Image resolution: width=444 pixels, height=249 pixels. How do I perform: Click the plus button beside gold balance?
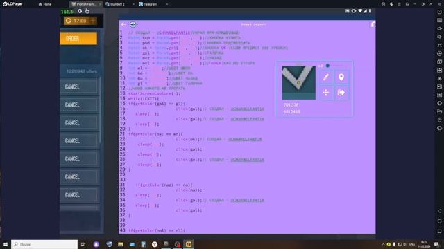point(93,21)
